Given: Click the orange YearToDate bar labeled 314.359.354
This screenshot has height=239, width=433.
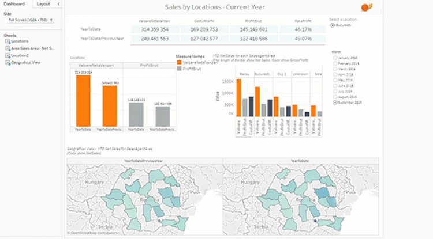Looking at the screenshot, I should [83, 101].
